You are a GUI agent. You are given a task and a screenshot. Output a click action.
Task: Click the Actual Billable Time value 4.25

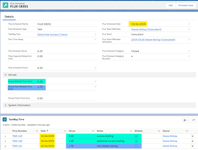point(40,82)
